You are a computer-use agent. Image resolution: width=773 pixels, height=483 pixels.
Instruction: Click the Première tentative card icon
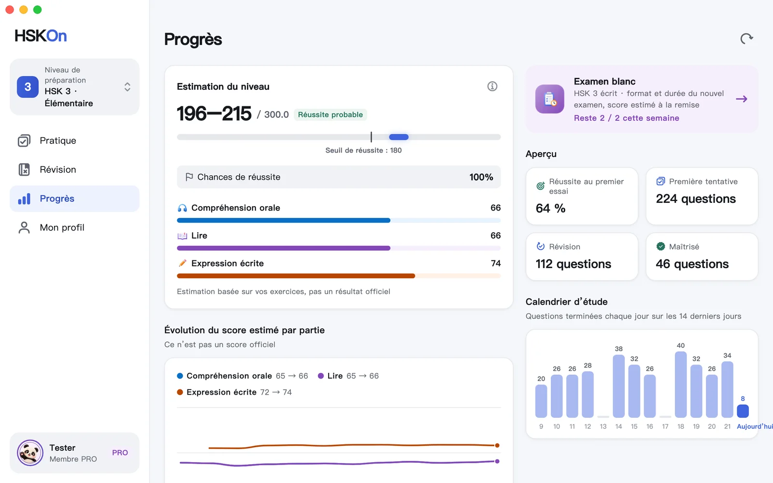coord(660,182)
